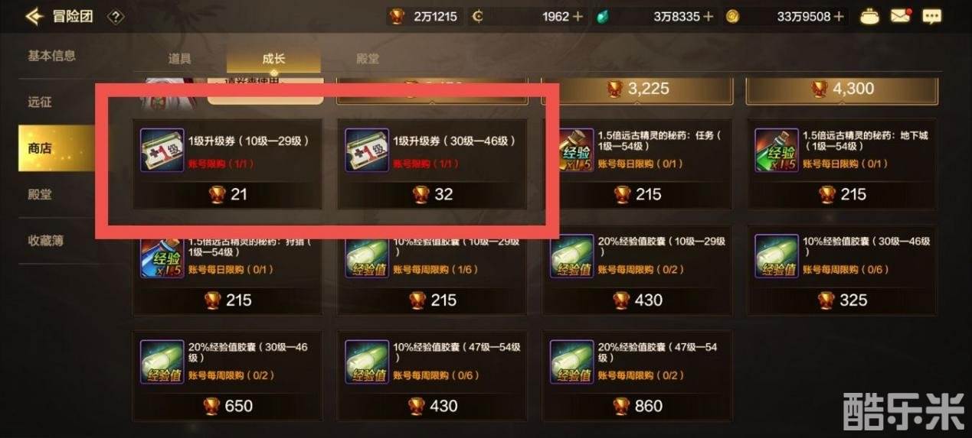
Task: Open the help question mark icon
Action: (115, 16)
